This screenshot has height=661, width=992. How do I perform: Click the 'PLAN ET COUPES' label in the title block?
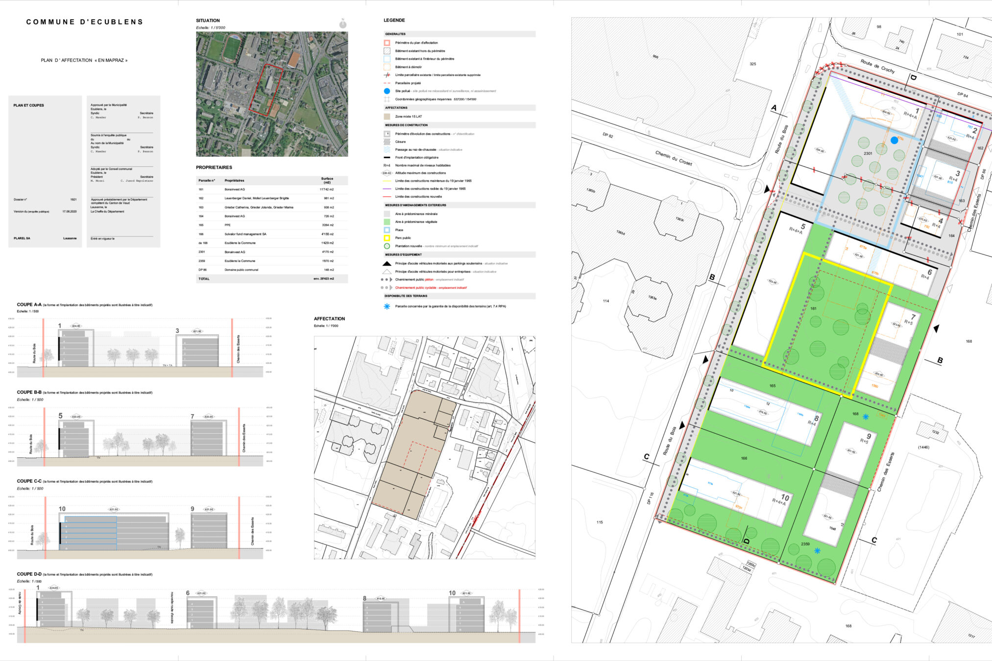[28, 105]
